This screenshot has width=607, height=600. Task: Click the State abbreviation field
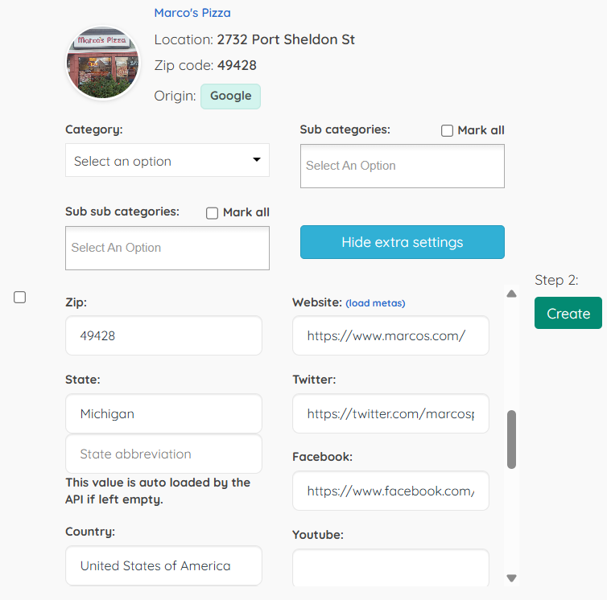pos(164,454)
